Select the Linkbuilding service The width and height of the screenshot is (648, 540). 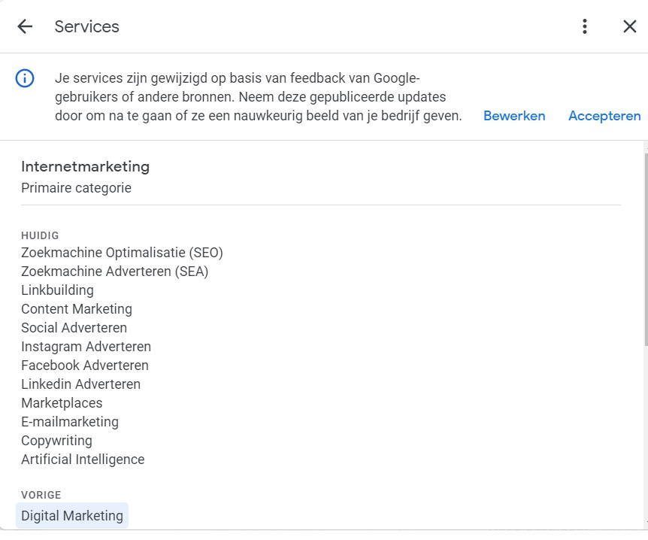(x=57, y=290)
